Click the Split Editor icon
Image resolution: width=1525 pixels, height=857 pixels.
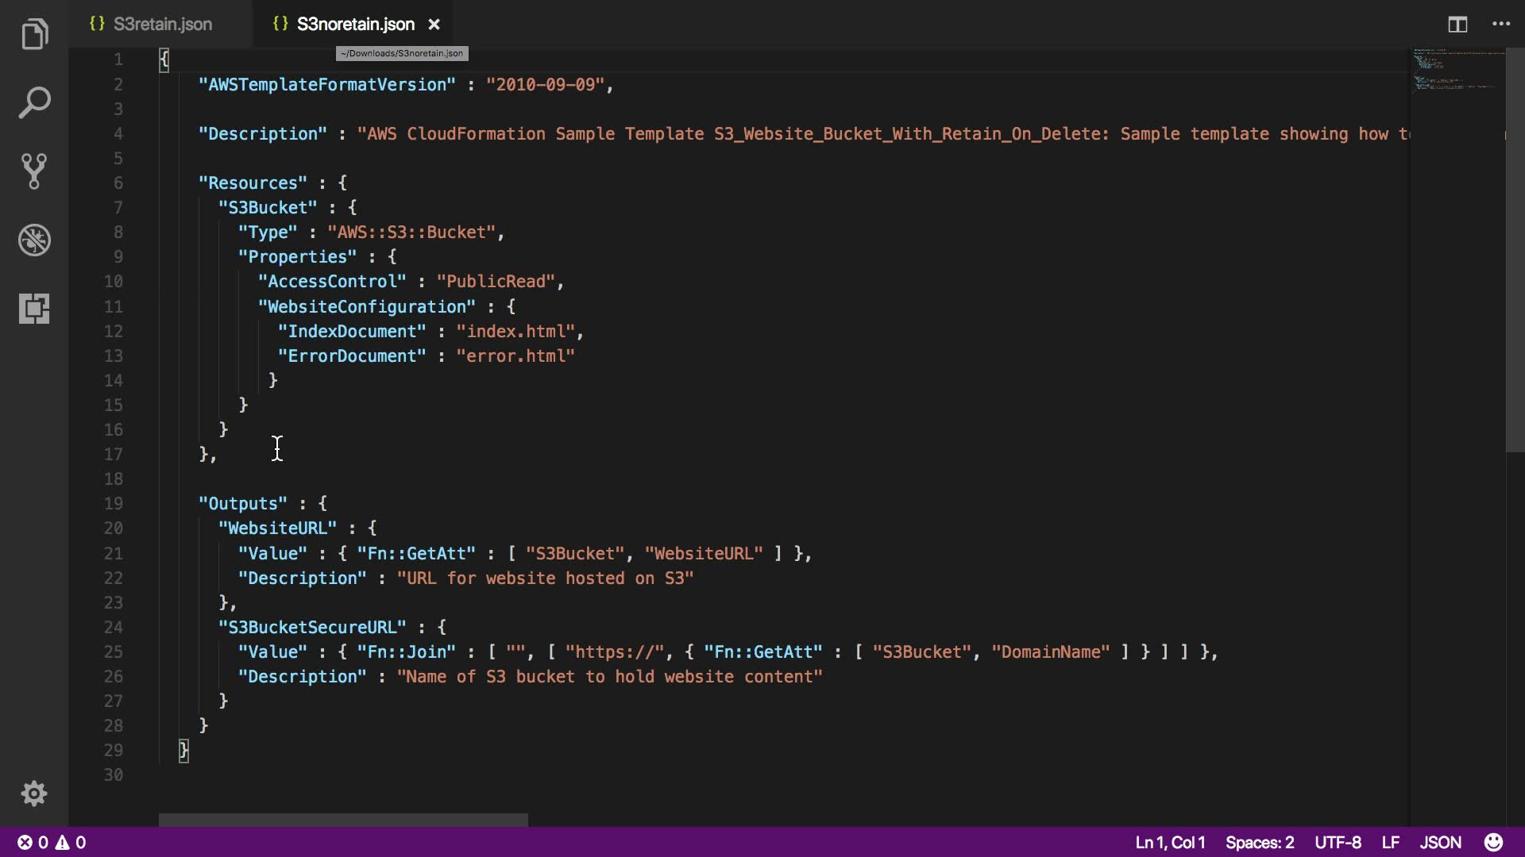click(1457, 25)
